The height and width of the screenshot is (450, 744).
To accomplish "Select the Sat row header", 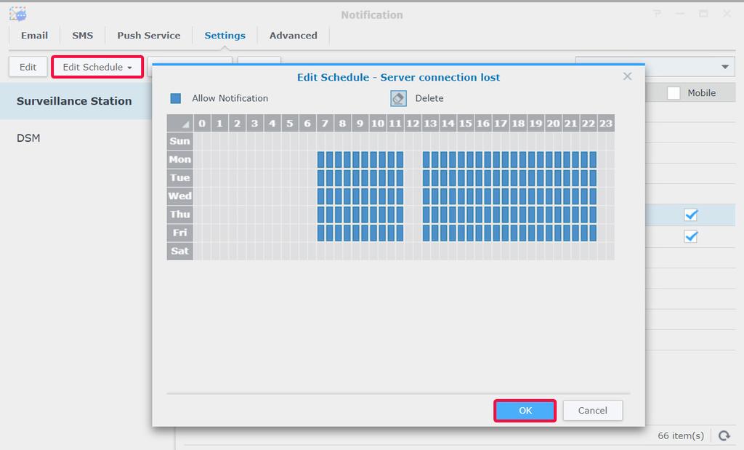I will pyautogui.click(x=180, y=251).
